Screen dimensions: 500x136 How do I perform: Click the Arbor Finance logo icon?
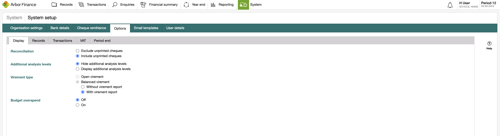tap(6, 5)
